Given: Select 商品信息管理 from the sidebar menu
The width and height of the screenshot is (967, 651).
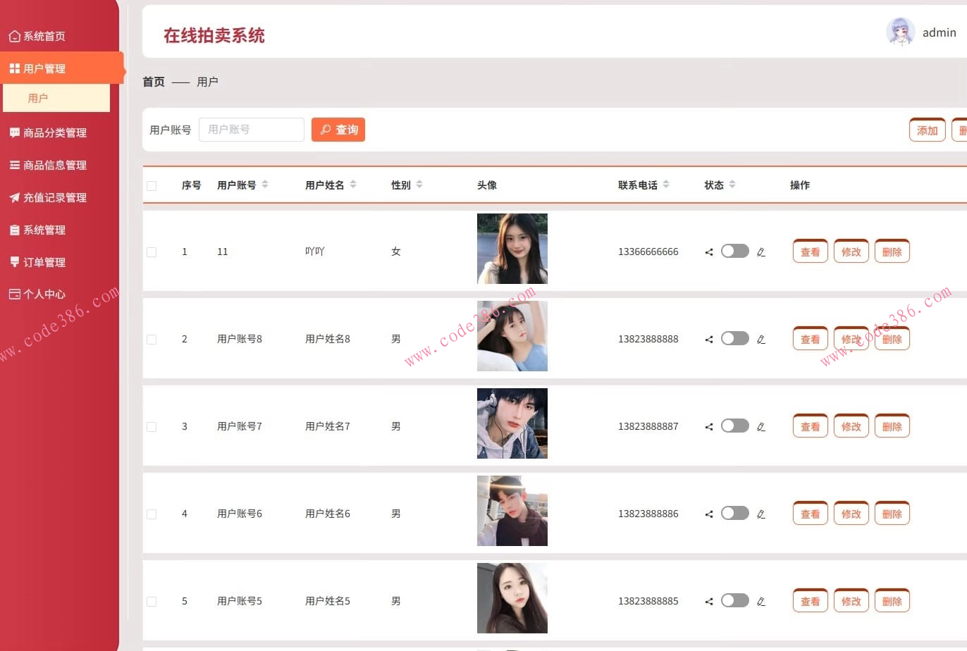Looking at the screenshot, I should point(14,165).
